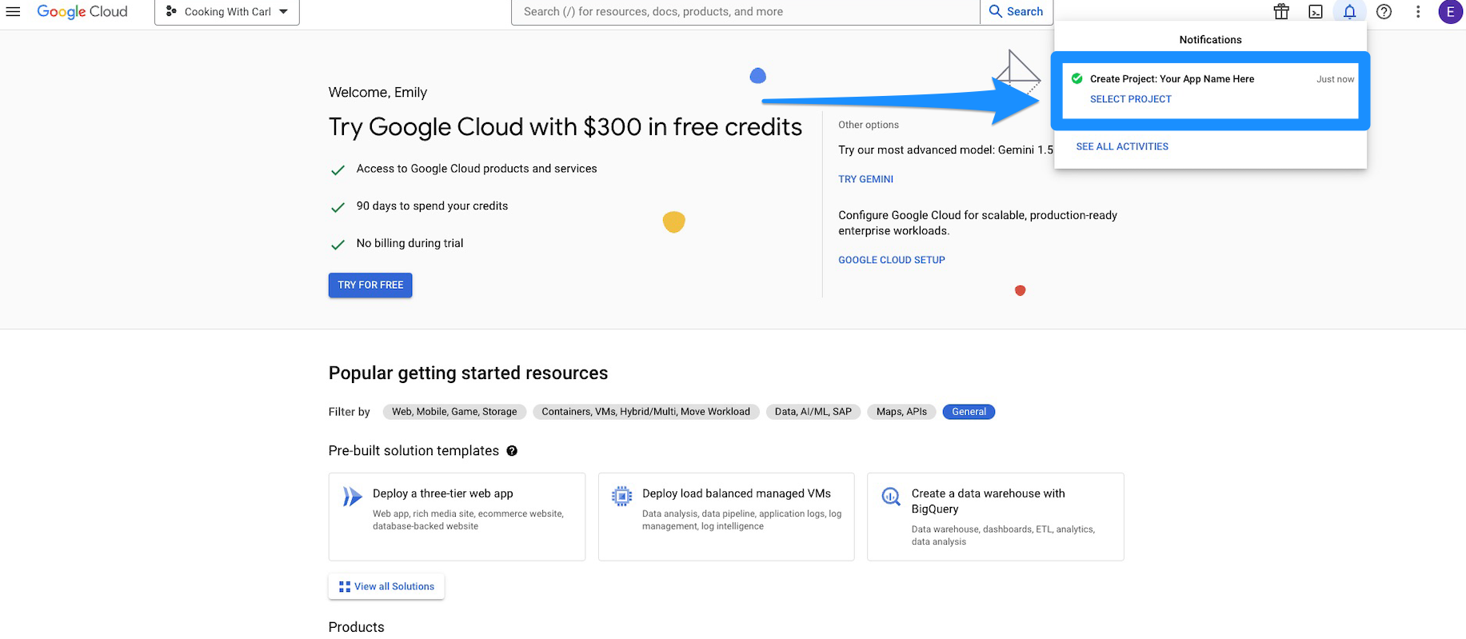The height and width of the screenshot is (639, 1466).
Task: Click the three-tier web app arrow icon
Action: coord(352,497)
